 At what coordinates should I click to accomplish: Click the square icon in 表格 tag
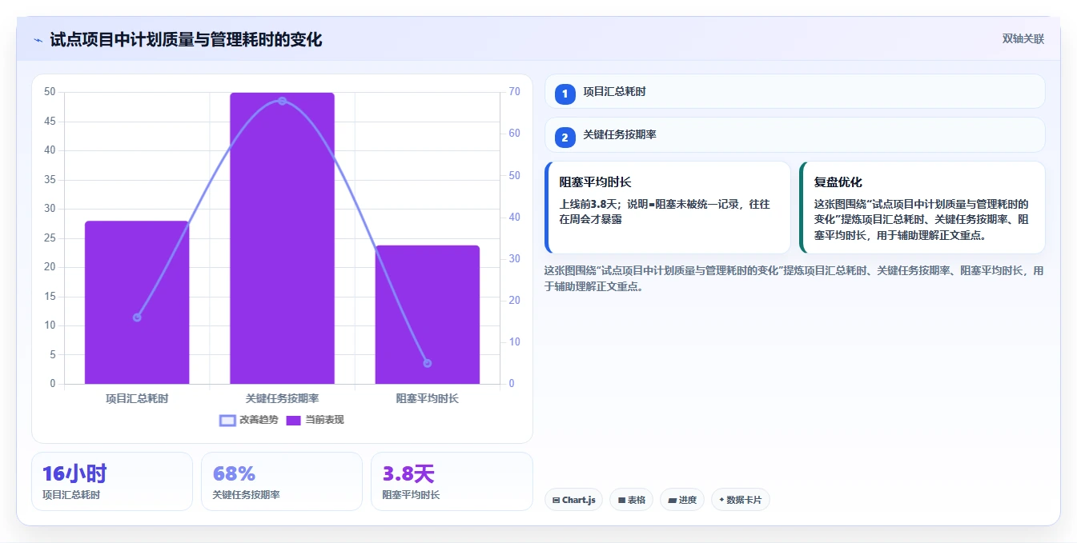(621, 501)
